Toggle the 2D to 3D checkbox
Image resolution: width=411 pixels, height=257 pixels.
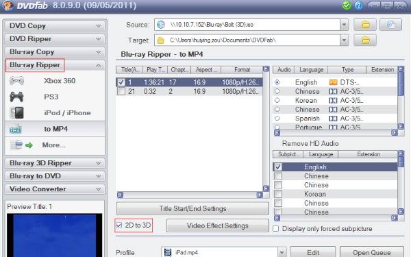tap(119, 225)
